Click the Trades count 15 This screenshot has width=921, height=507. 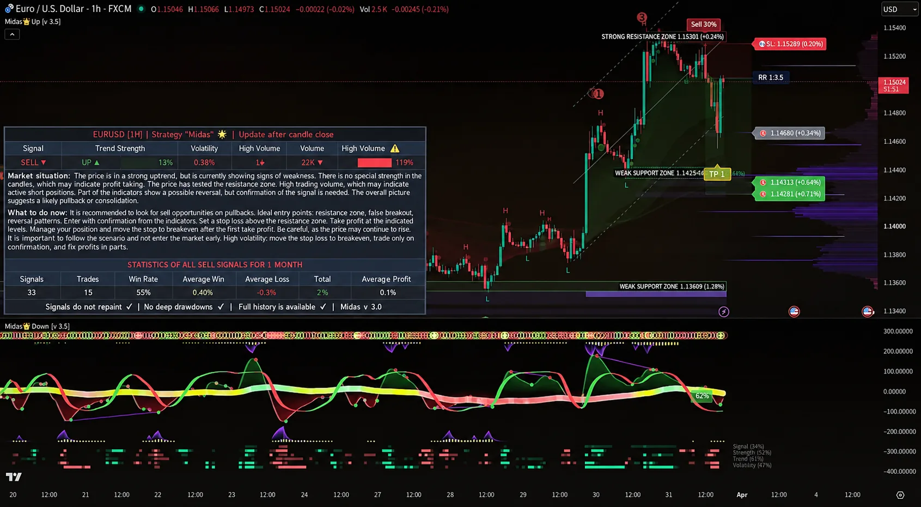point(88,293)
